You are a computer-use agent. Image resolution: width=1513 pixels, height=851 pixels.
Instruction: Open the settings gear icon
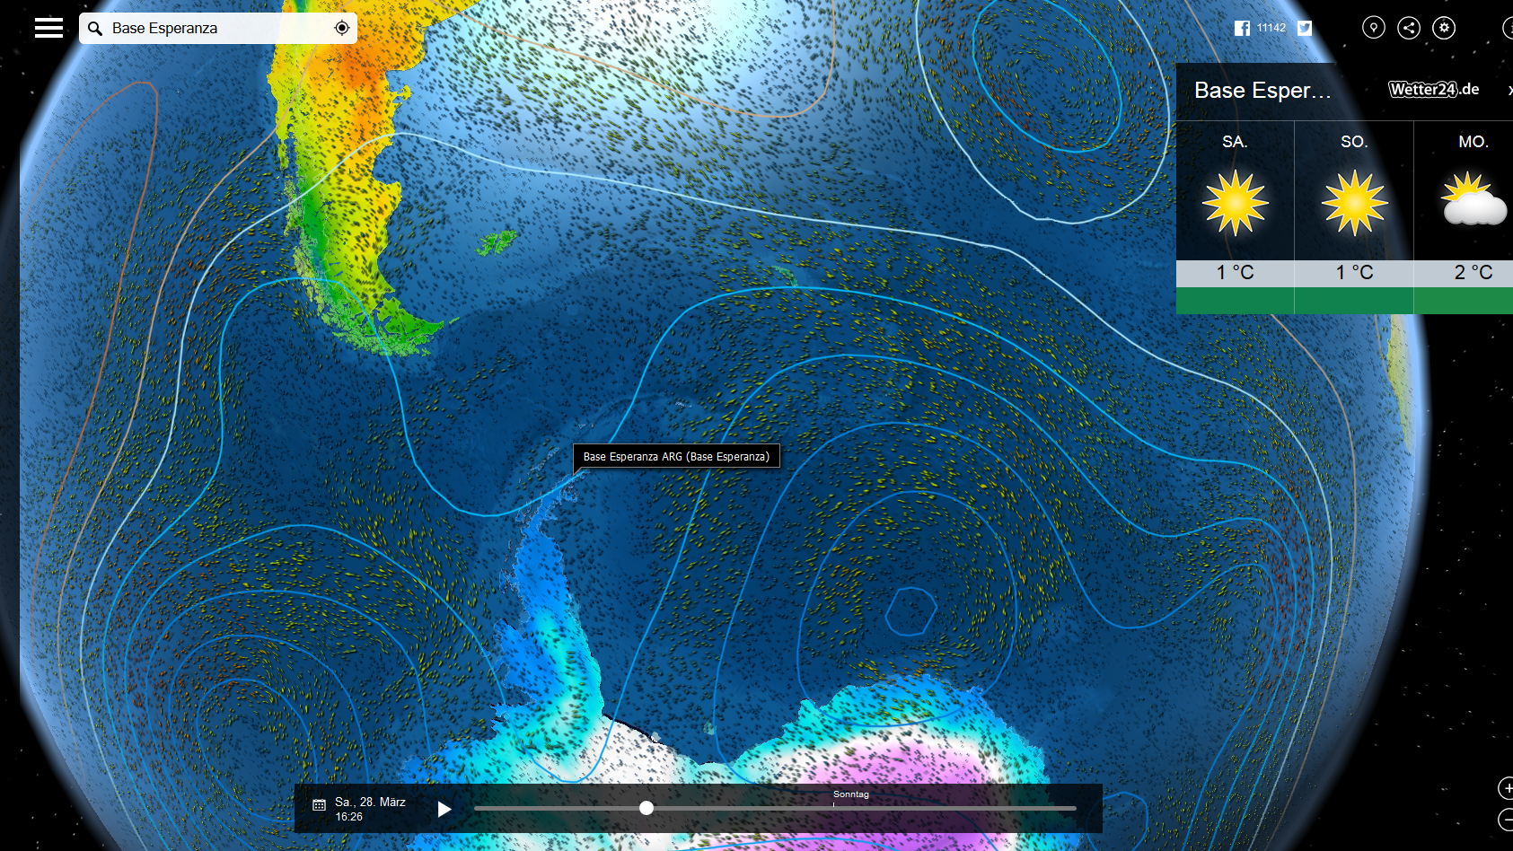(1444, 28)
